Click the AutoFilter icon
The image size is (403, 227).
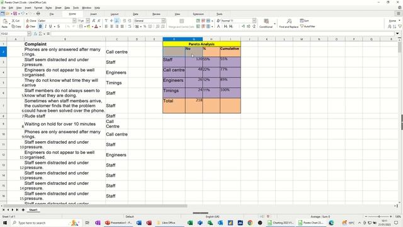(308, 26)
